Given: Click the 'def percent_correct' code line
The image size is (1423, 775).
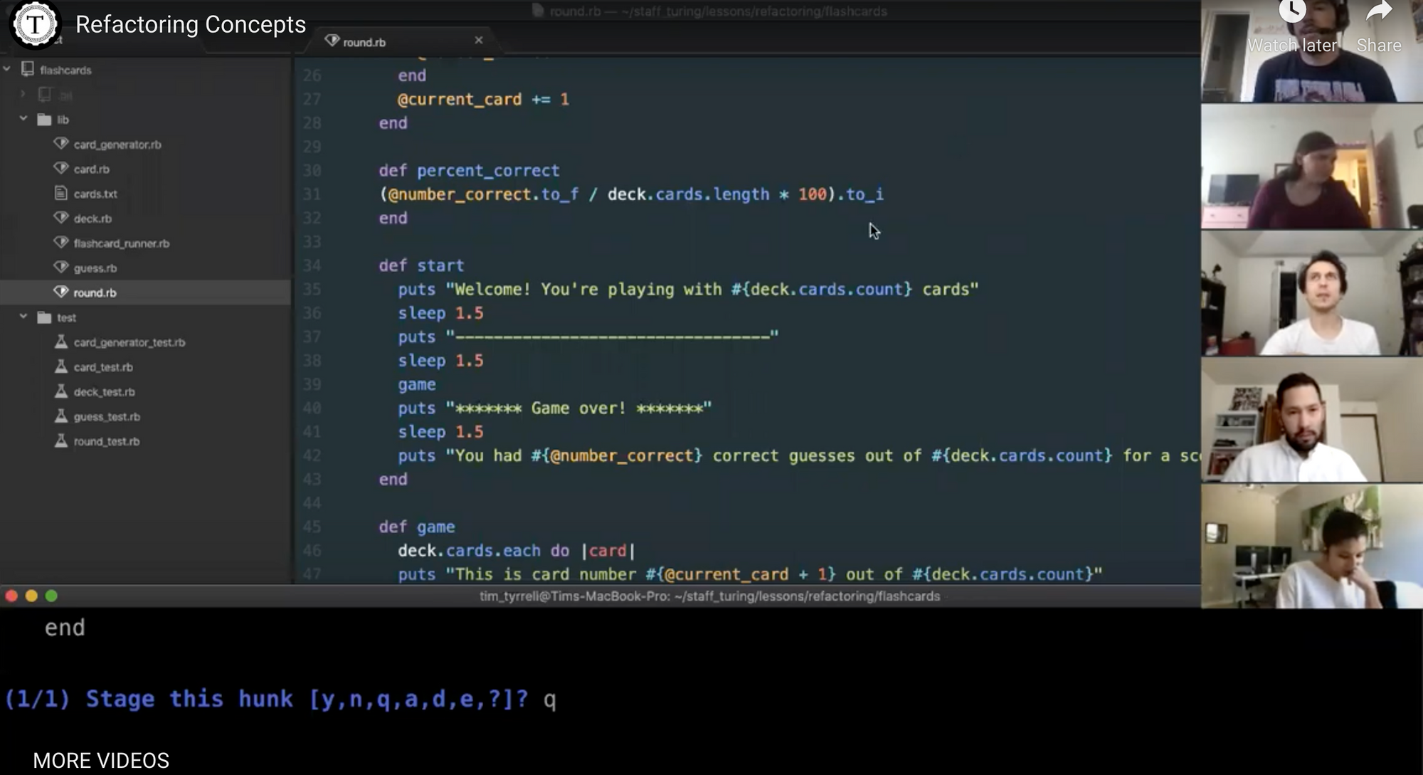Looking at the screenshot, I should pos(469,171).
